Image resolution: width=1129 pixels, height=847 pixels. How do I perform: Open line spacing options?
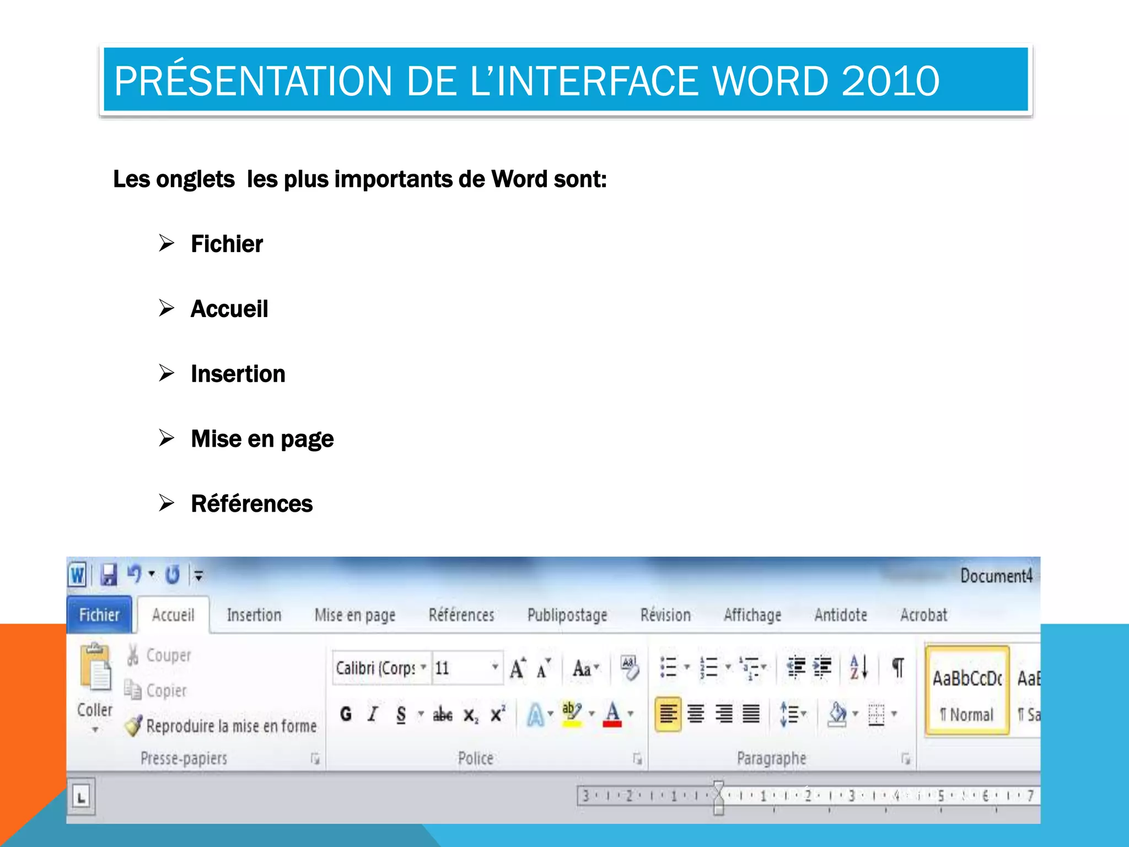coord(793,714)
